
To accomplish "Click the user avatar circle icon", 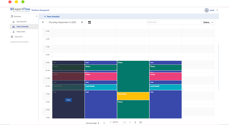I will 206,10.
